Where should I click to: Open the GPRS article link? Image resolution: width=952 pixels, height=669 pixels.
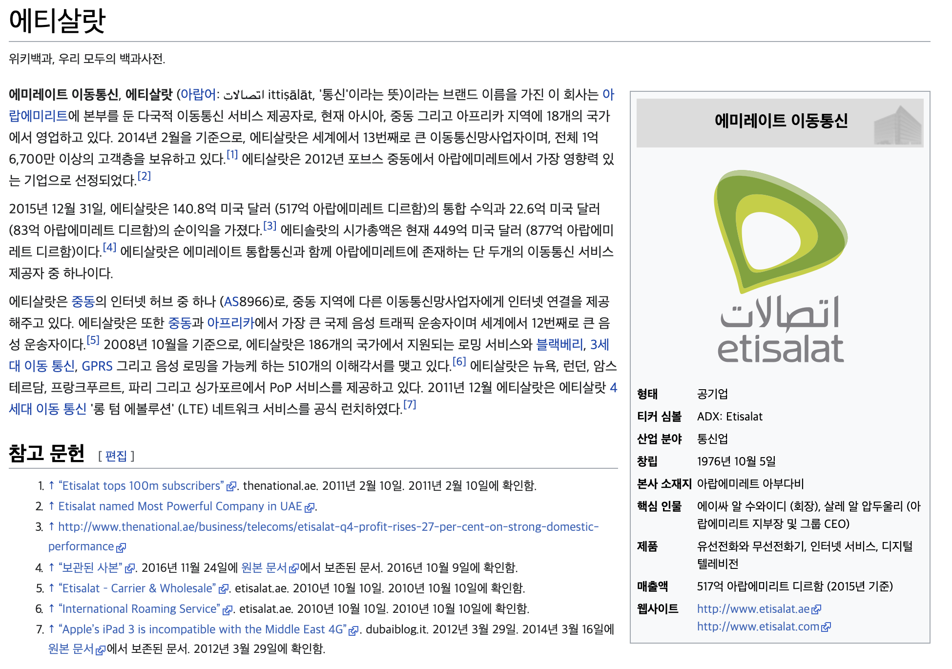click(97, 366)
